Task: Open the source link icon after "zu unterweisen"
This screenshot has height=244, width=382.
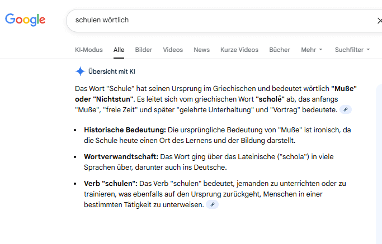Action: [x=211, y=204]
